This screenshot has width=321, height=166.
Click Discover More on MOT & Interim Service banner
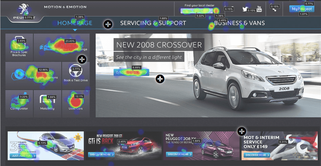(257, 155)
